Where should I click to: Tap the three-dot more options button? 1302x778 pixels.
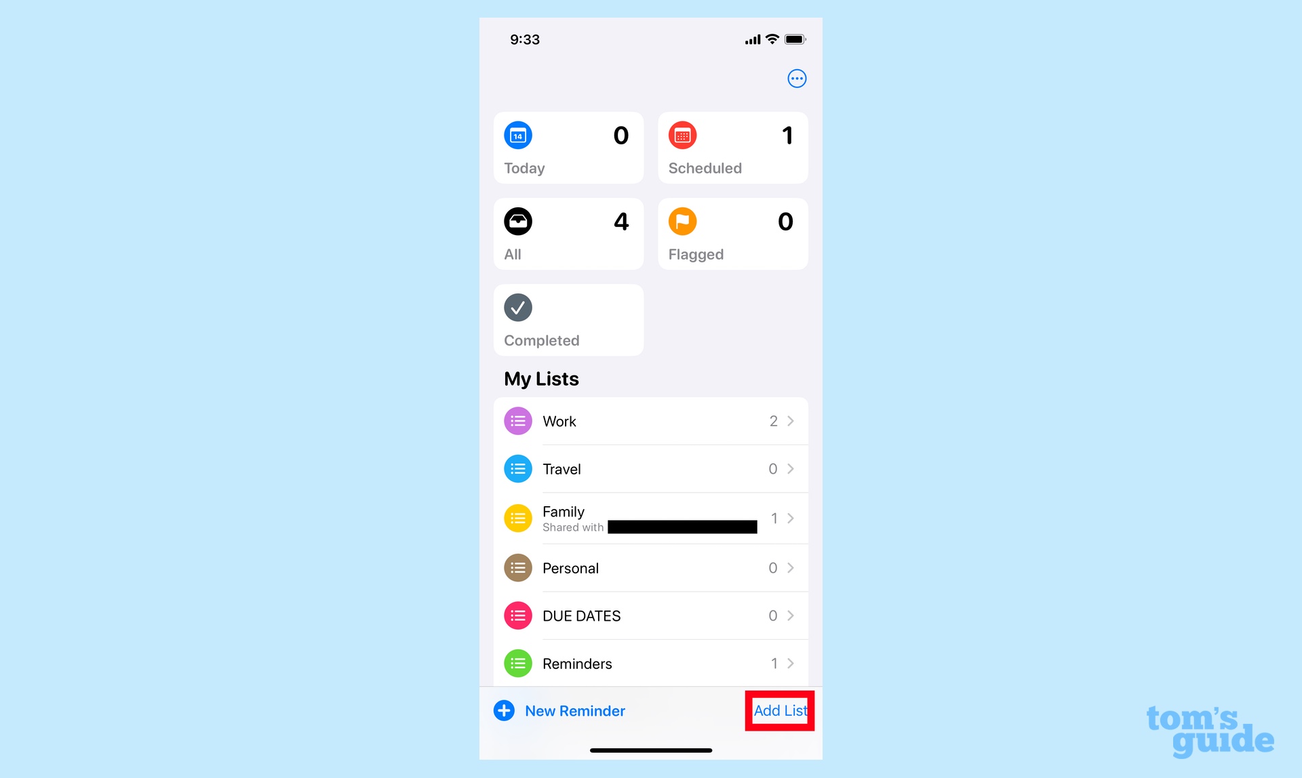(x=794, y=79)
